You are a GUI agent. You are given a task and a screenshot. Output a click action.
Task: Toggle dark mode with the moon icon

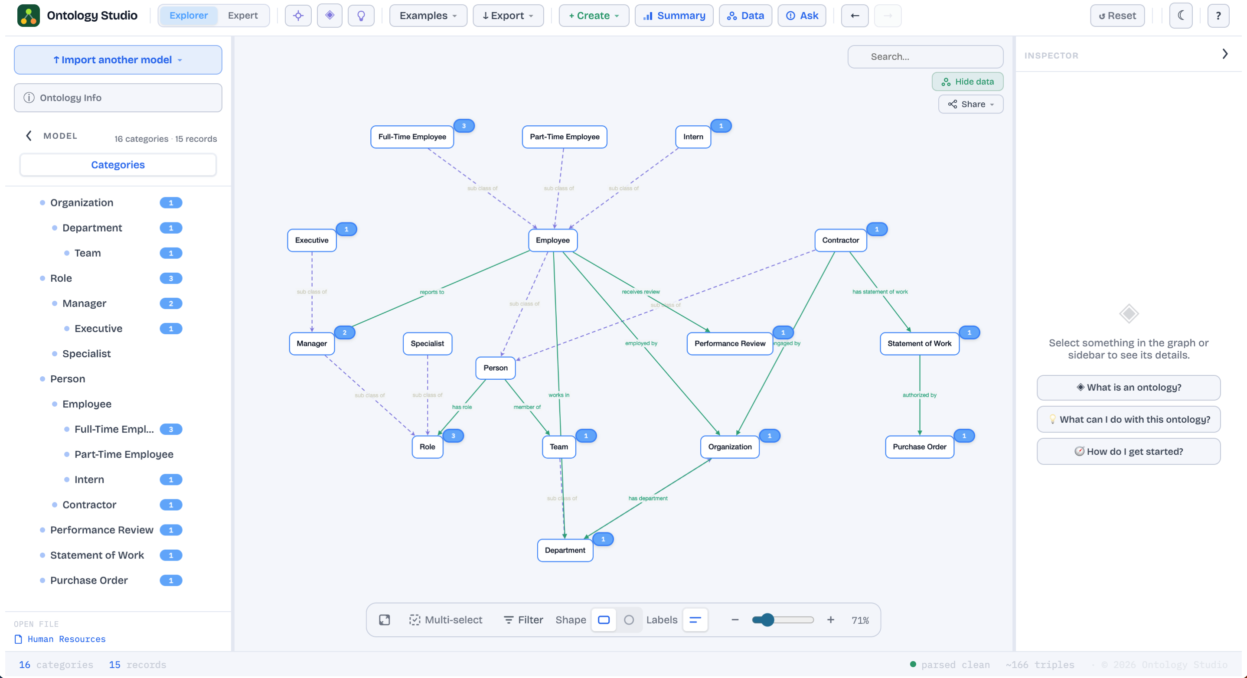(x=1181, y=16)
